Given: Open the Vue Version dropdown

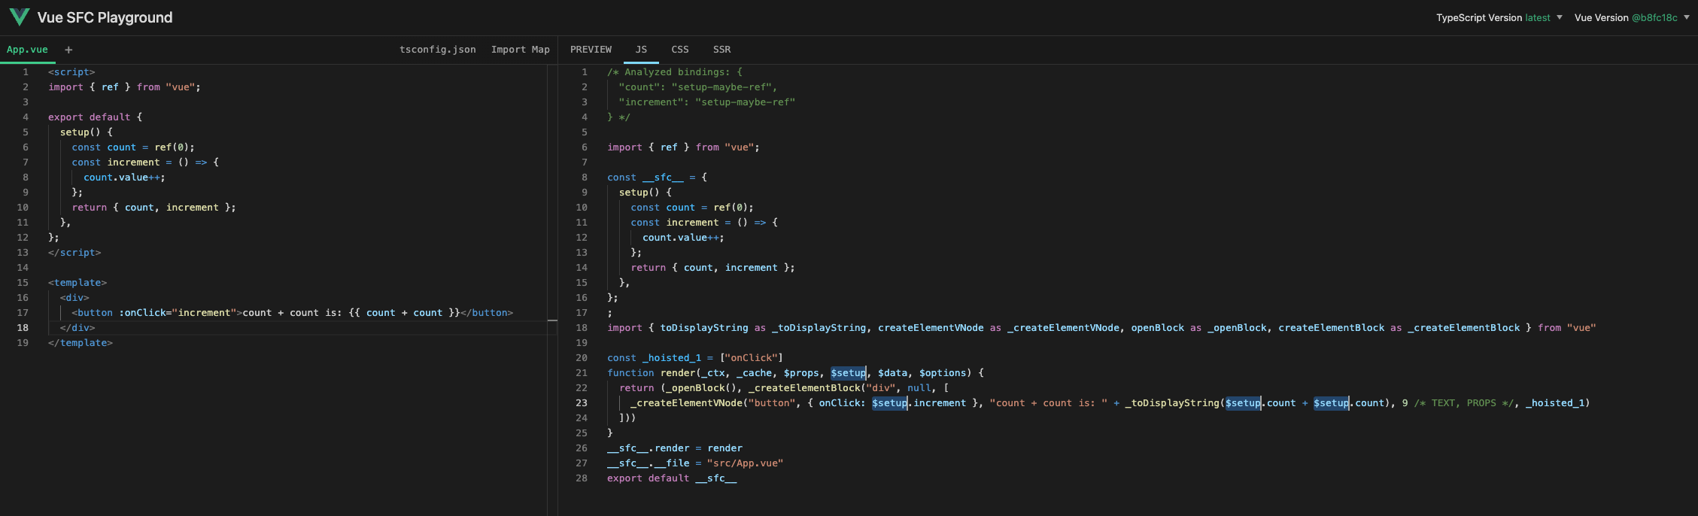Looking at the screenshot, I should coord(1632,17).
